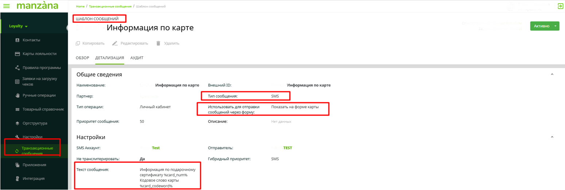Open Товарный справочник in sidebar

pos(43,109)
